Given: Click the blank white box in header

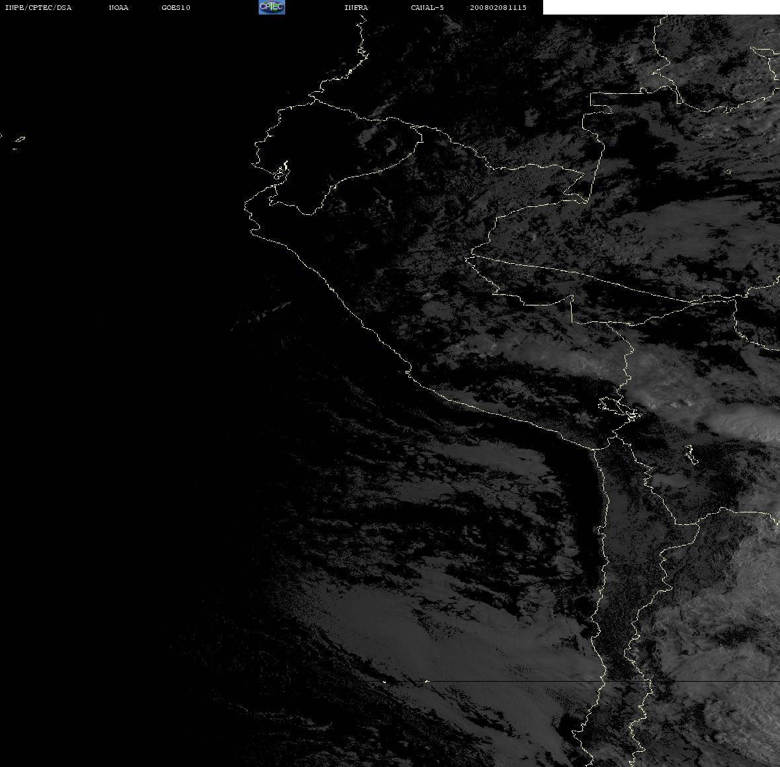Looking at the screenshot, I should tap(661, 7).
